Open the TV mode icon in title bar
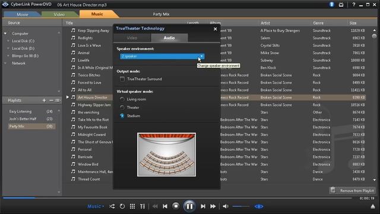This screenshot has height=214, width=380. 341,5
